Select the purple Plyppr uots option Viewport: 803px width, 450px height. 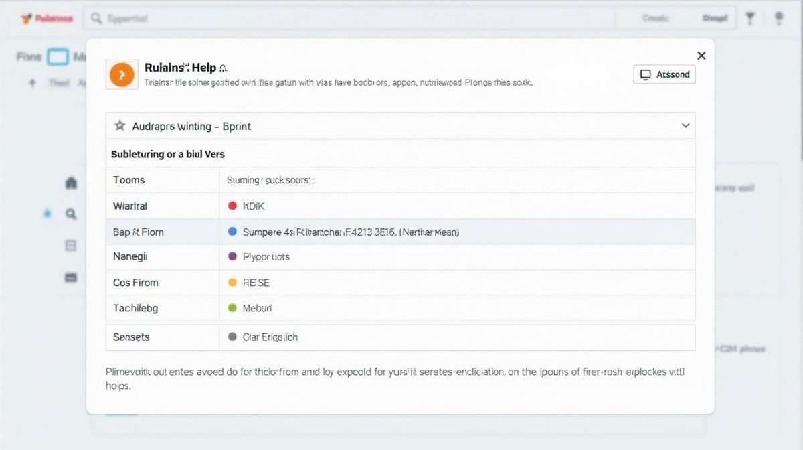coord(266,257)
